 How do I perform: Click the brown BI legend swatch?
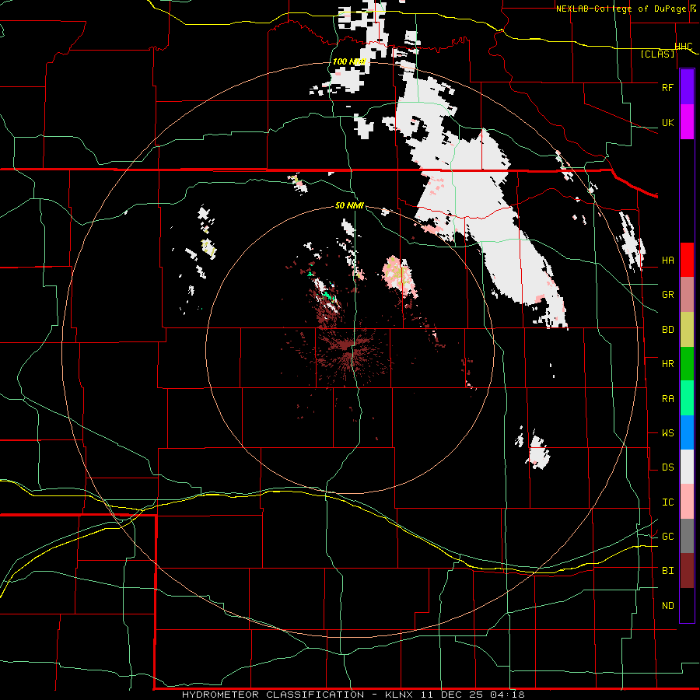(687, 571)
